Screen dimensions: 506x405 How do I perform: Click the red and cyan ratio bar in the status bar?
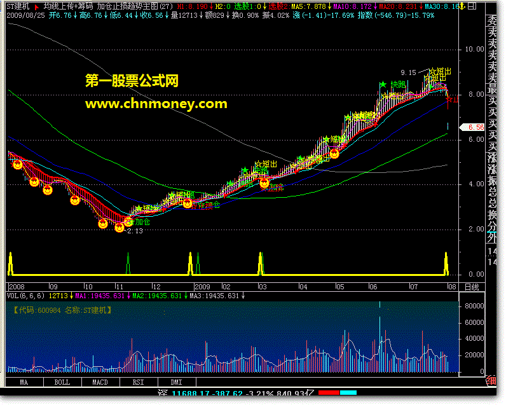point(338,393)
